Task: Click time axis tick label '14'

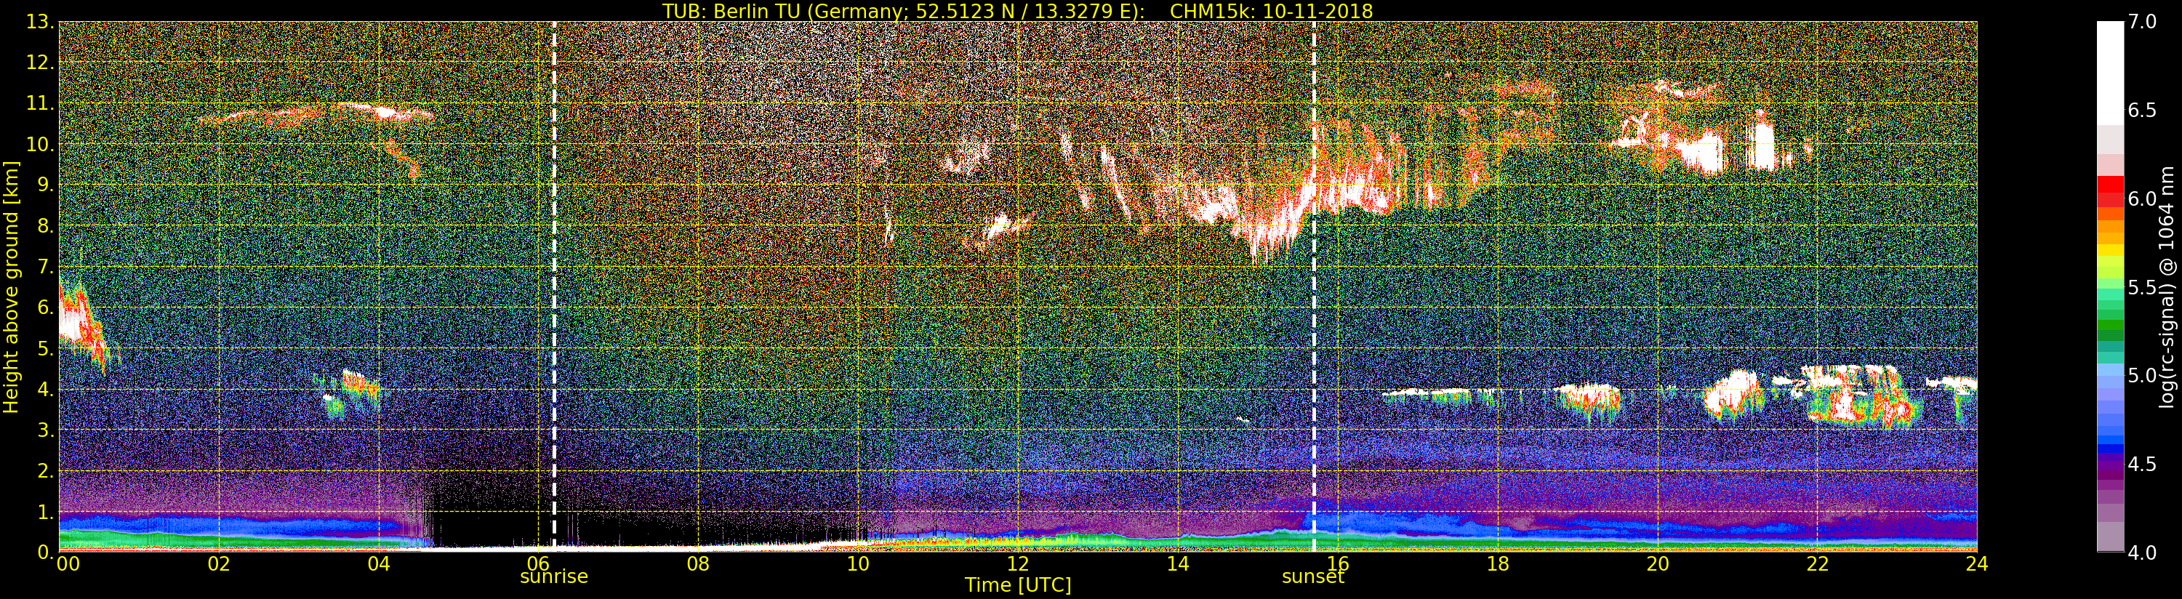Action: pos(1178,563)
